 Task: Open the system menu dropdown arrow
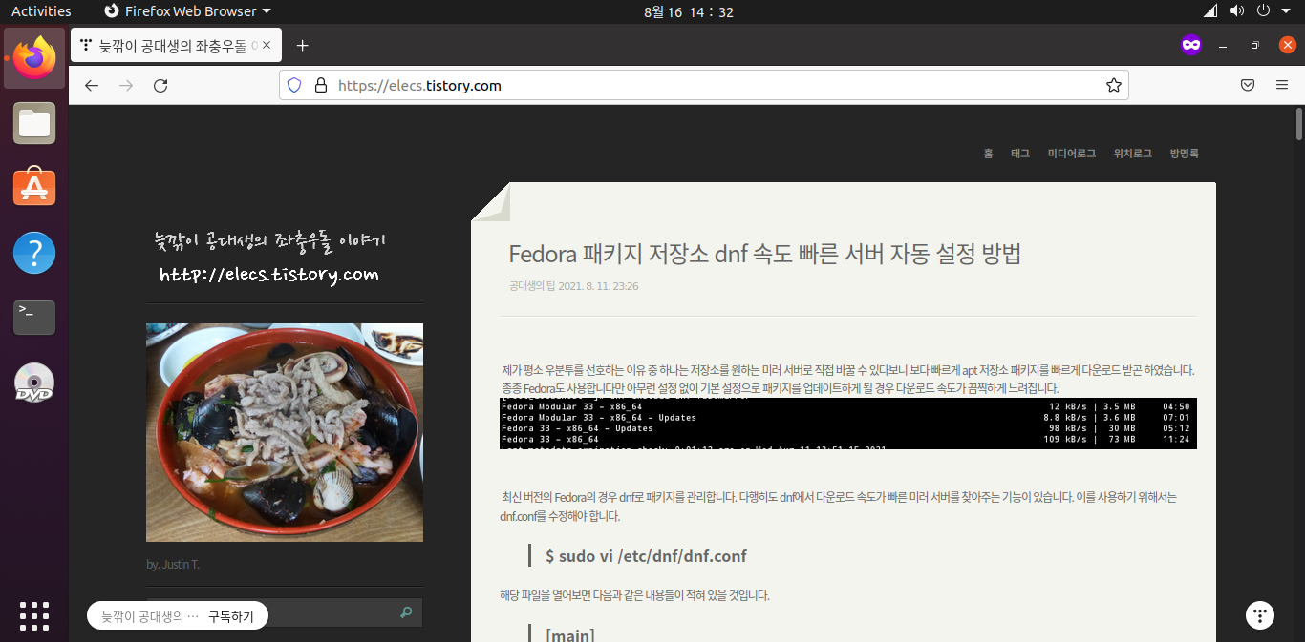coord(1286,11)
